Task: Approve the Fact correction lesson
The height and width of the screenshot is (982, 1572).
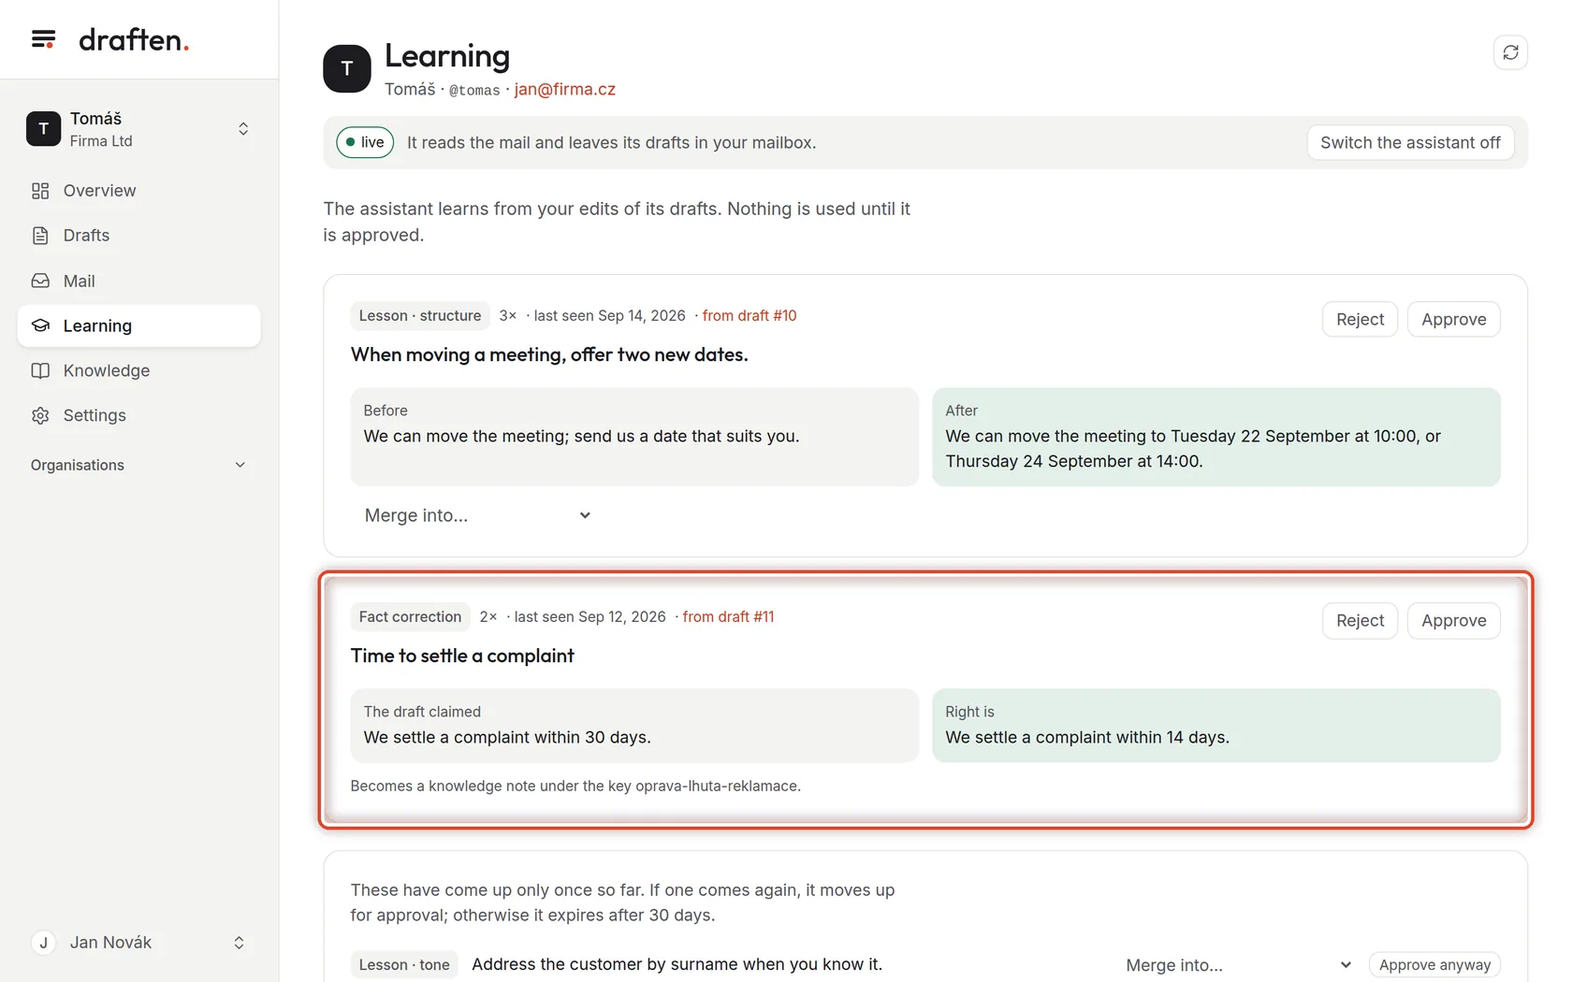Action: pyautogui.click(x=1453, y=621)
